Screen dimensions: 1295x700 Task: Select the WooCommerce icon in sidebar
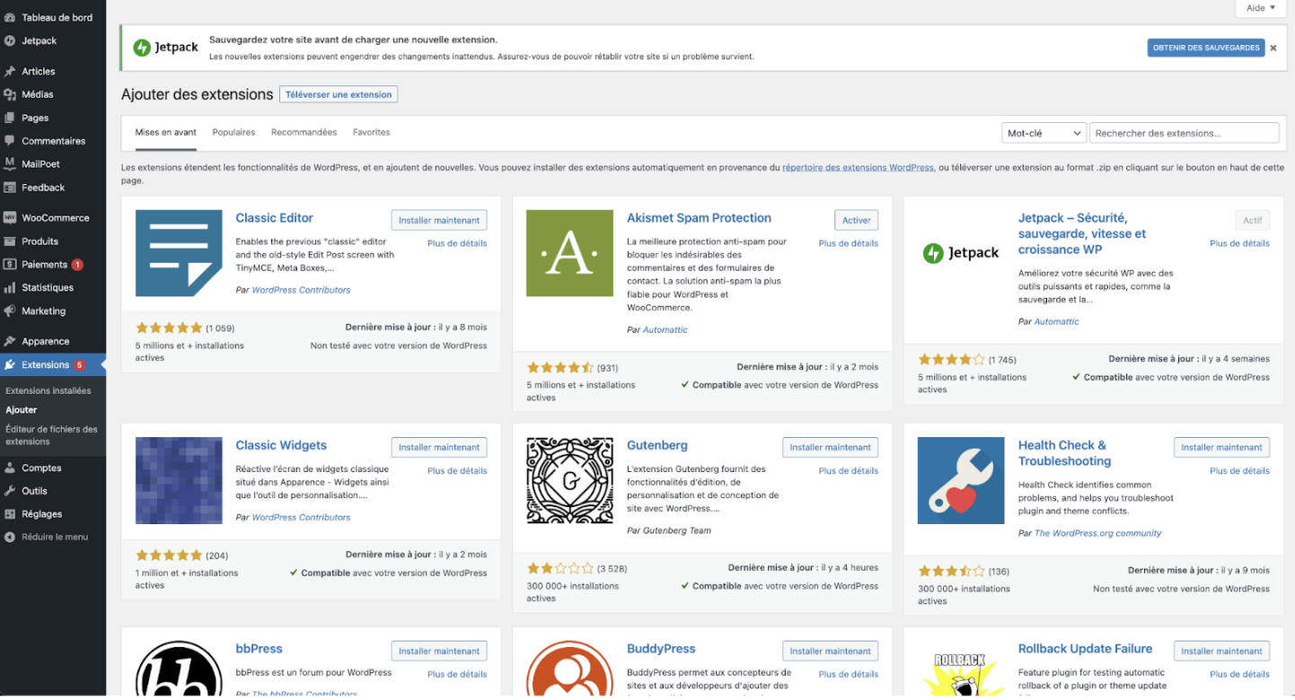coord(10,218)
